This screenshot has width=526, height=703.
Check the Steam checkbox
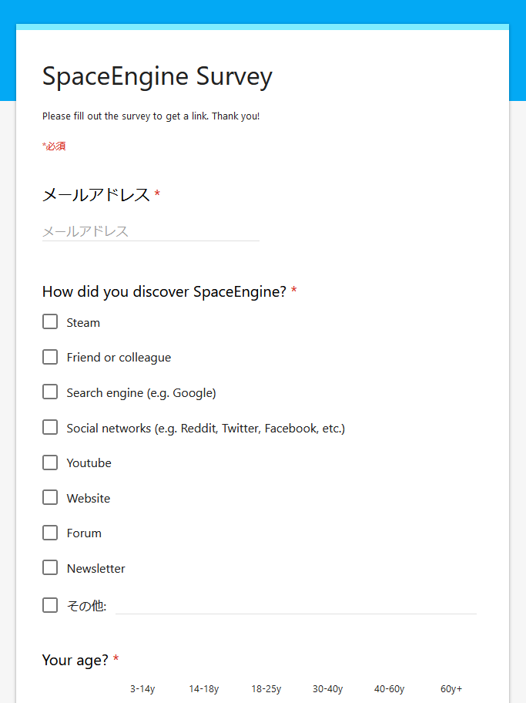[x=50, y=321]
